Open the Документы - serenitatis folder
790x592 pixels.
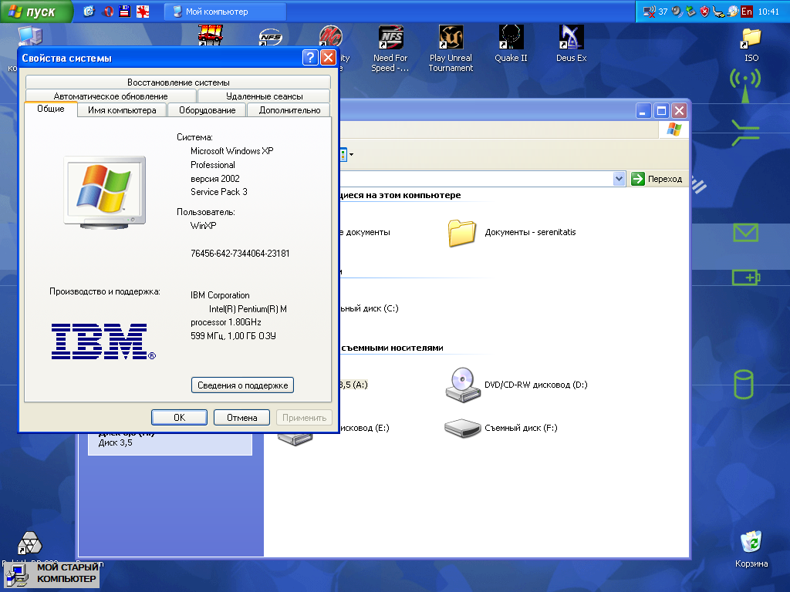tap(462, 232)
